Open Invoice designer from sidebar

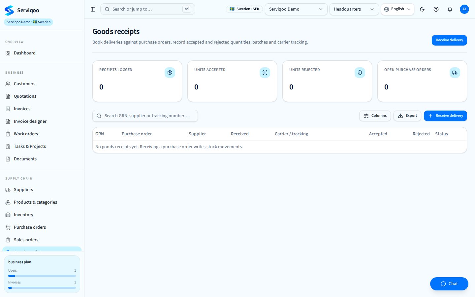coord(42,121)
